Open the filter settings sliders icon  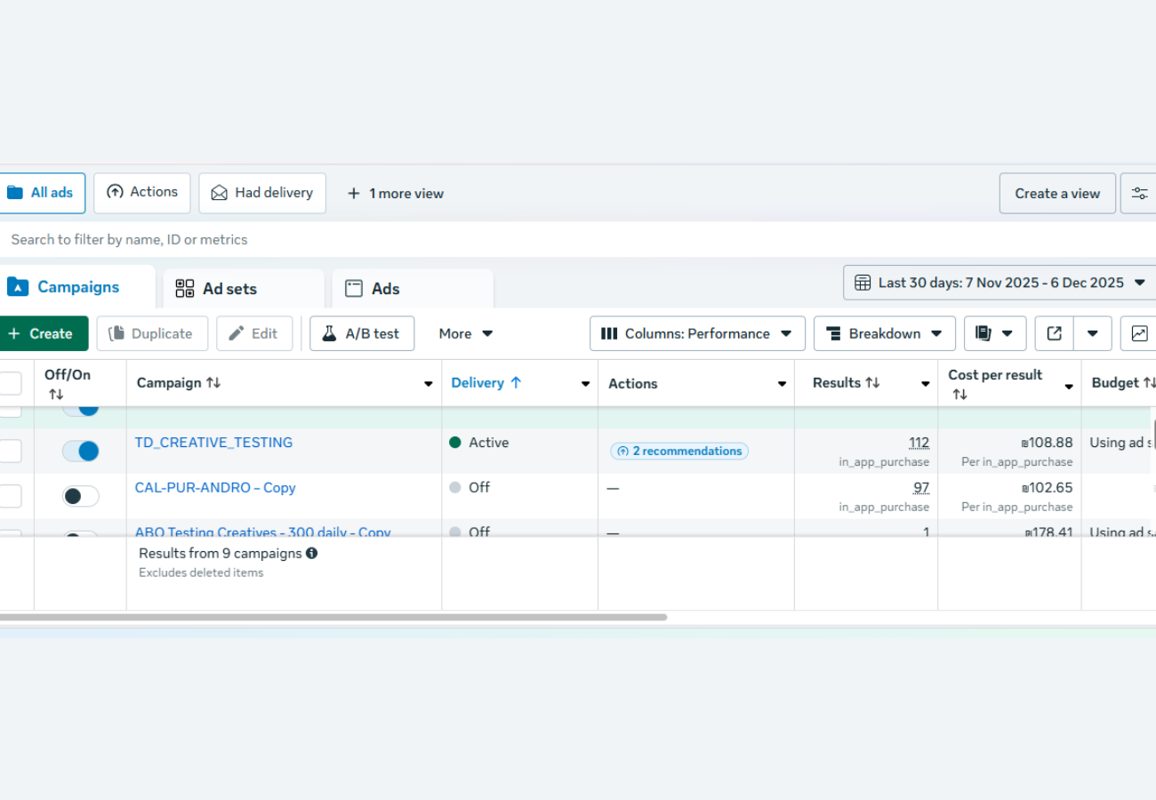pos(1139,193)
